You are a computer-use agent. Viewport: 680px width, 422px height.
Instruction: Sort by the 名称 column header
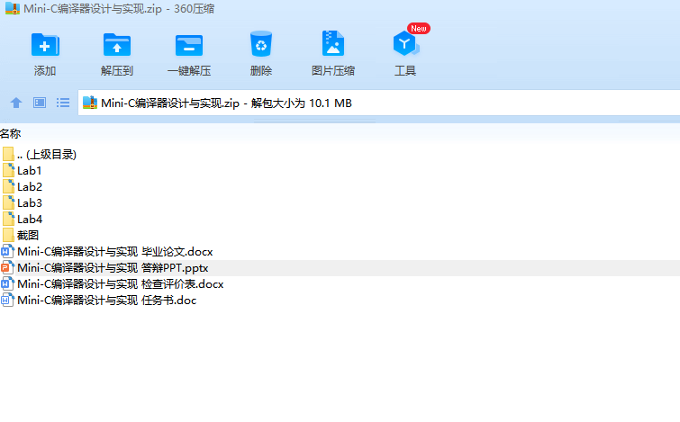click(x=11, y=133)
